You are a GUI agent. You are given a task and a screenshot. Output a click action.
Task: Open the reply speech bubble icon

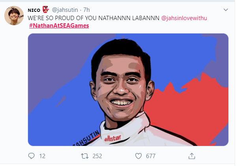point(31,156)
